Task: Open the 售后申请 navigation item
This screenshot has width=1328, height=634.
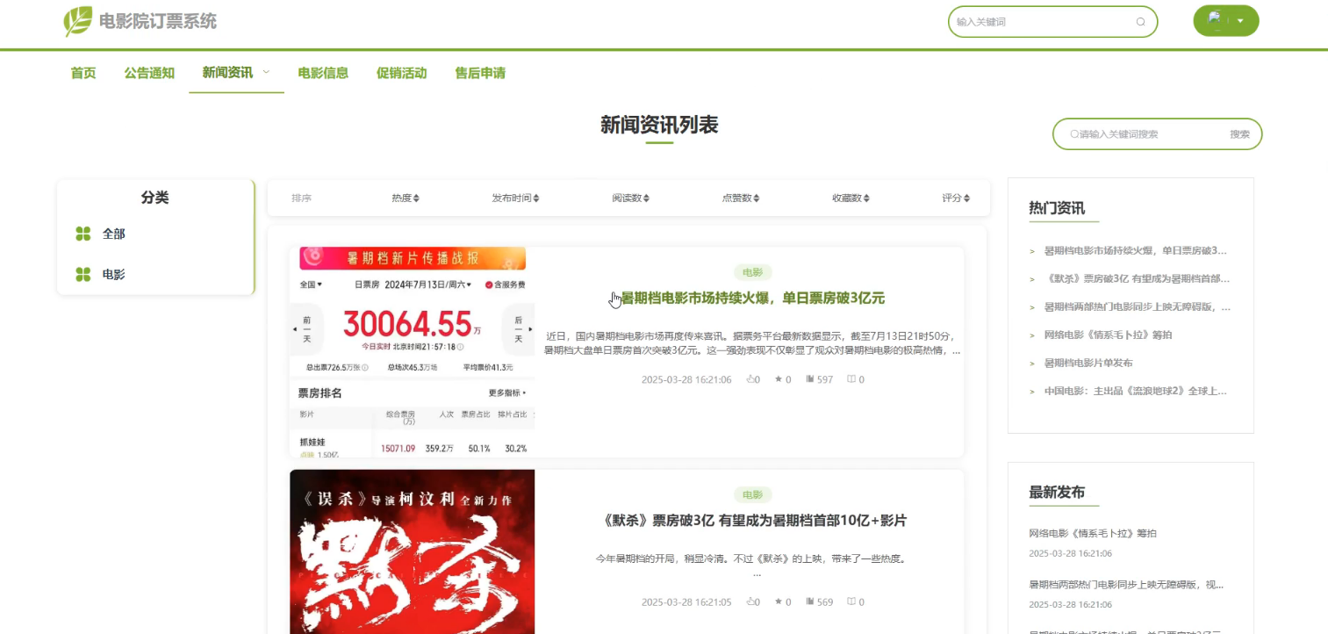Action: point(480,73)
